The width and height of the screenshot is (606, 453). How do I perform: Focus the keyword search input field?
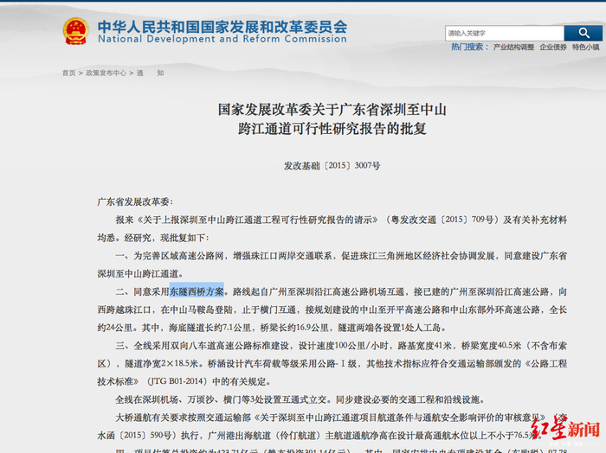pos(505,33)
